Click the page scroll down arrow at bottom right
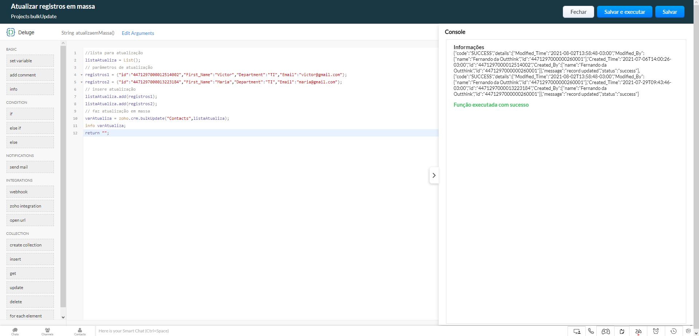Screen dimensions: 699x336 [696, 333]
